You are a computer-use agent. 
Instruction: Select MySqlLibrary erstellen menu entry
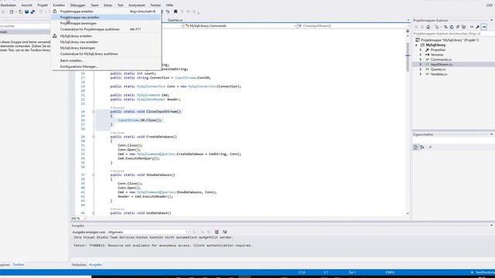[x=107, y=36]
